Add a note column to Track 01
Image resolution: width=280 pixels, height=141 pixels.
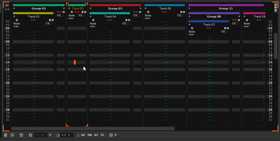[x=17, y=20]
